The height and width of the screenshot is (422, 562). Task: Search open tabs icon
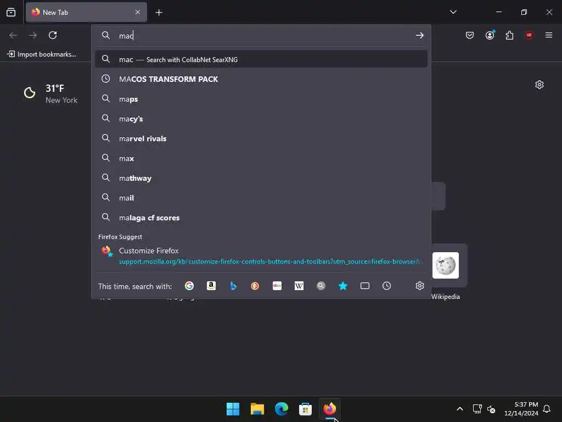[x=365, y=286]
